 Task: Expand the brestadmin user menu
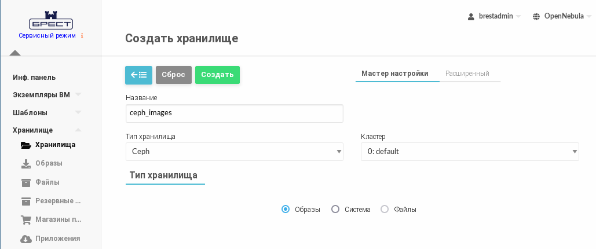coord(495,16)
